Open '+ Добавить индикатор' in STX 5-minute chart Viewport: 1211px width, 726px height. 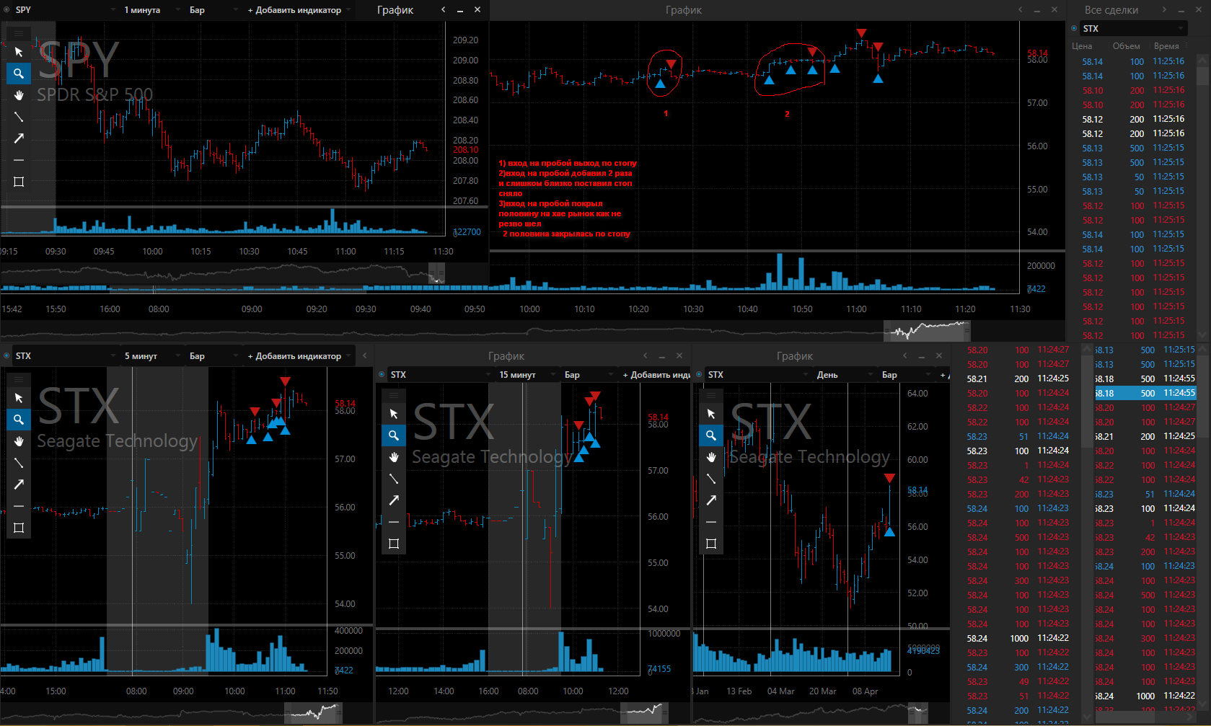coord(299,356)
